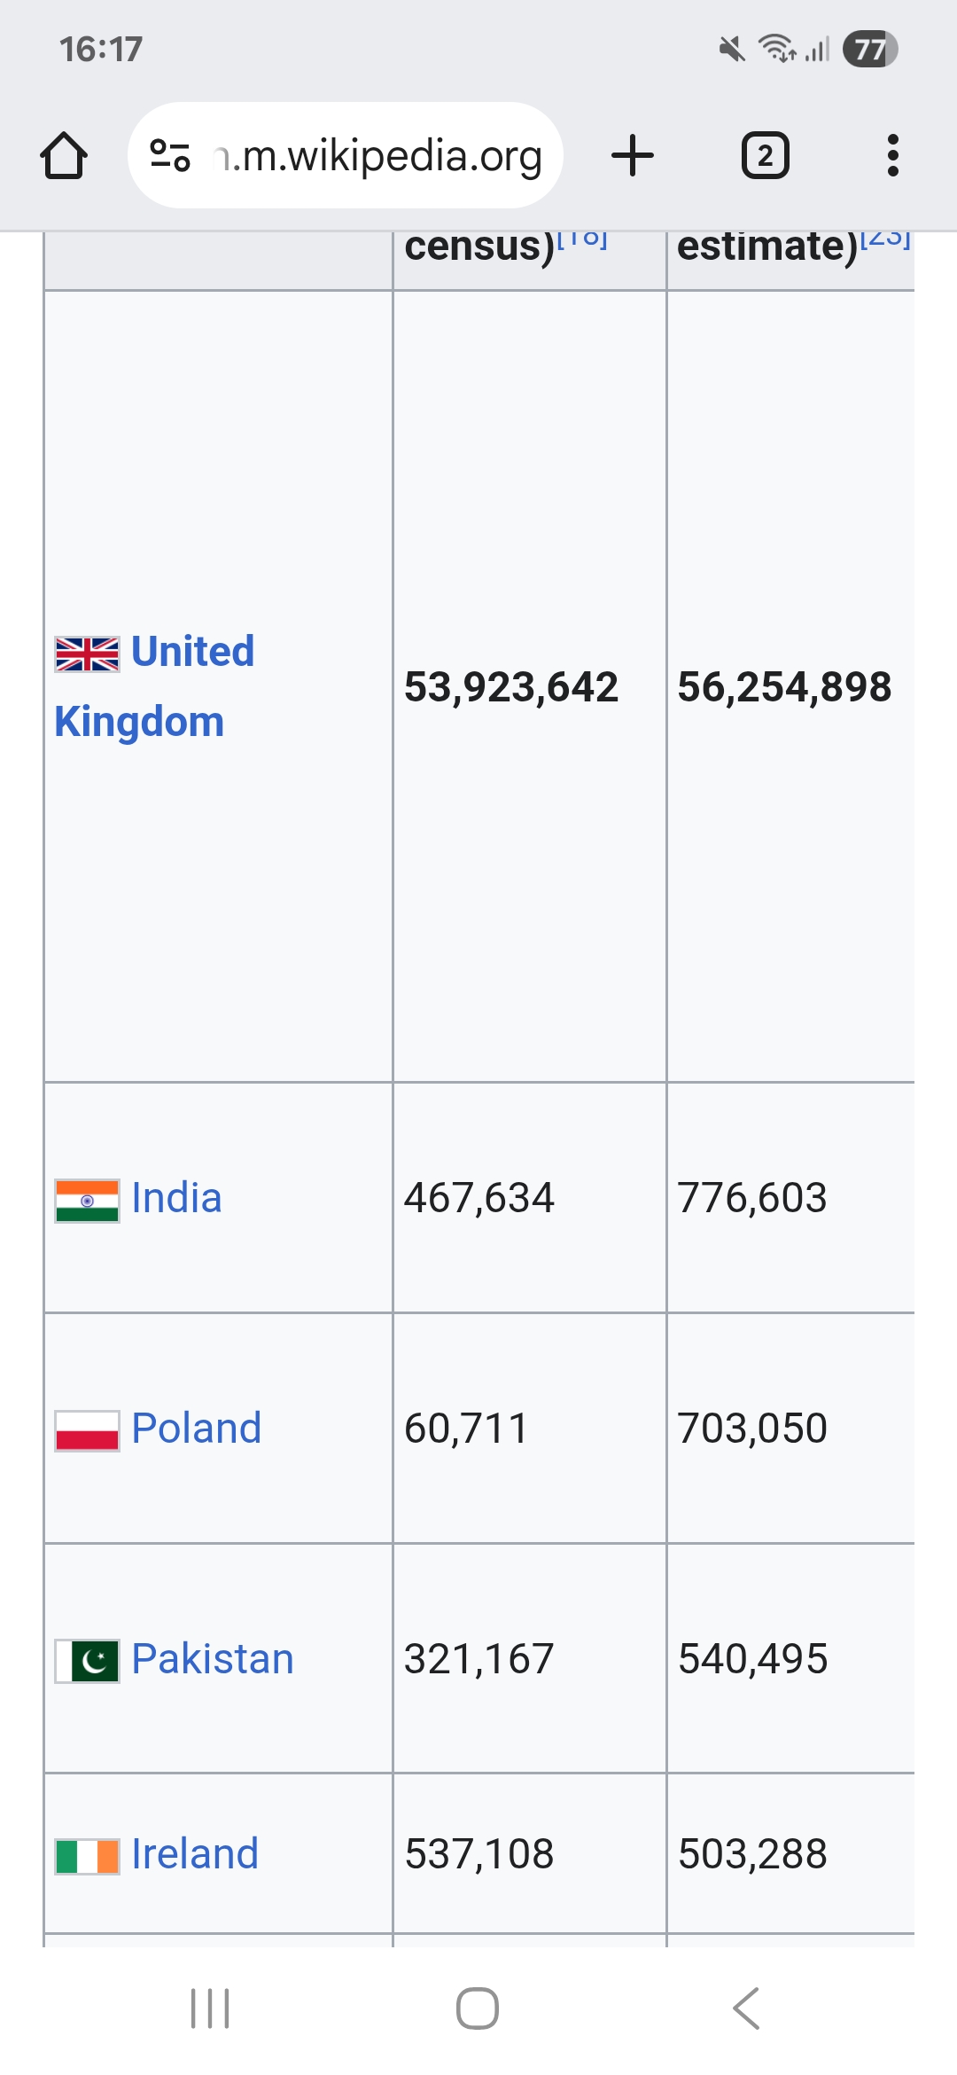Open the Poland link
The image size is (957, 2075).
[196, 1429]
